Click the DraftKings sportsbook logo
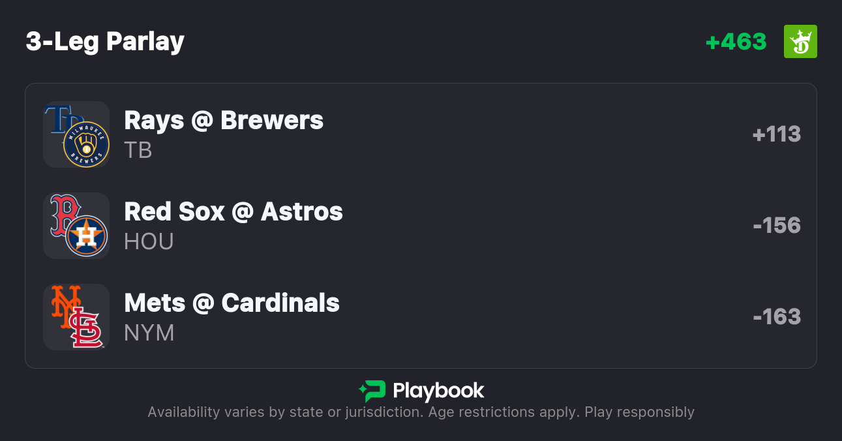The width and height of the screenshot is (842, 441). point(800,42)
